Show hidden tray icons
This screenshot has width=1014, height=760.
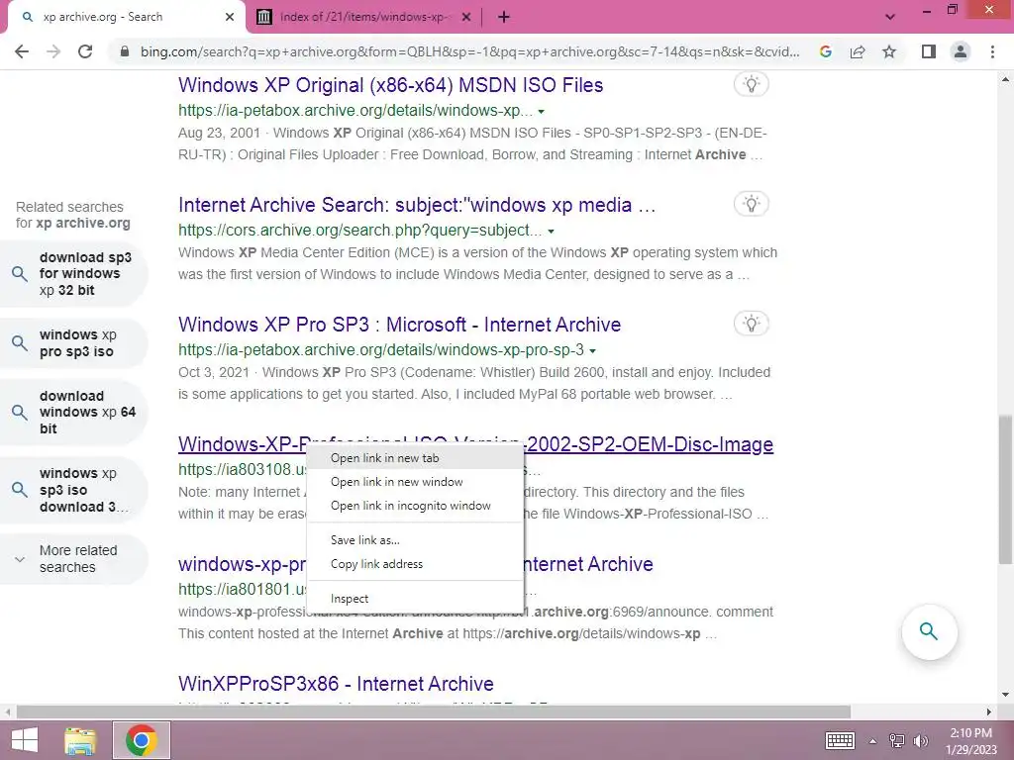(872, 741)
